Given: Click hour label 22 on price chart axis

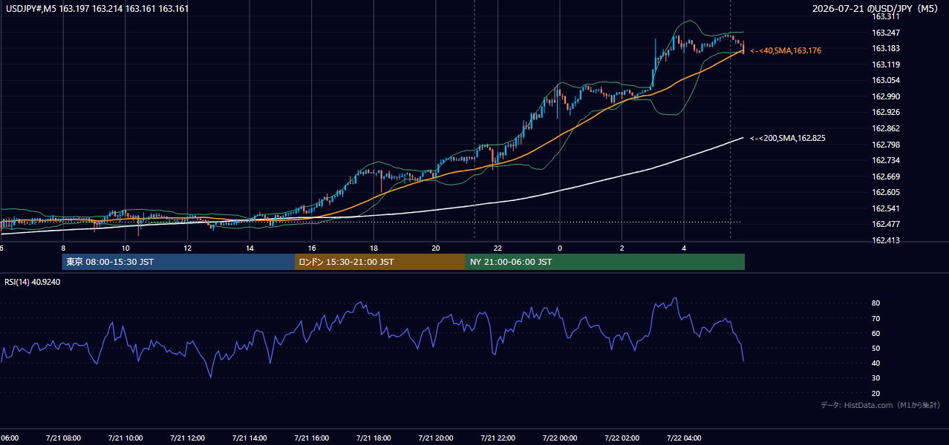Looking at the screenshot, I should (x=498, y=248).
